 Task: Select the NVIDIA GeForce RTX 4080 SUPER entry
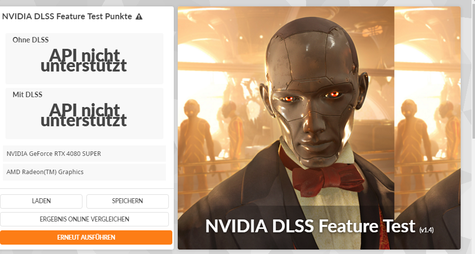84,153
